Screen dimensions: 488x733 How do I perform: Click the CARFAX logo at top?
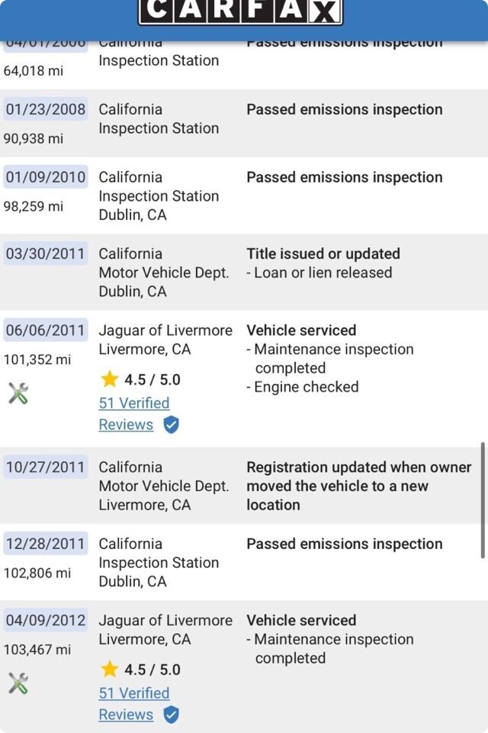pos(240,13)
